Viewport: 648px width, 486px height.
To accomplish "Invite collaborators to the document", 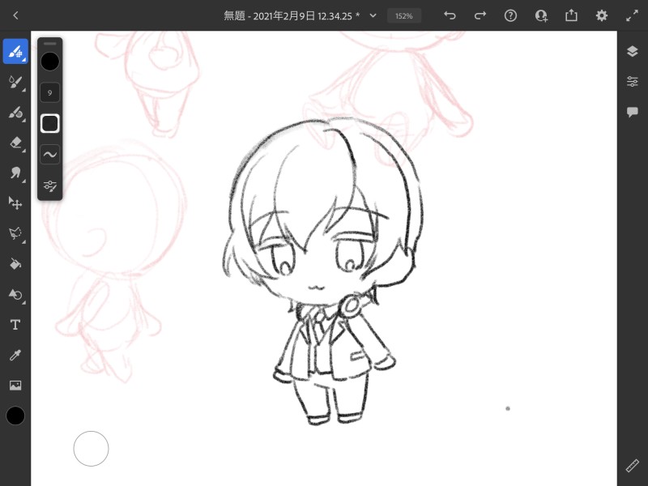I will 541,15.
